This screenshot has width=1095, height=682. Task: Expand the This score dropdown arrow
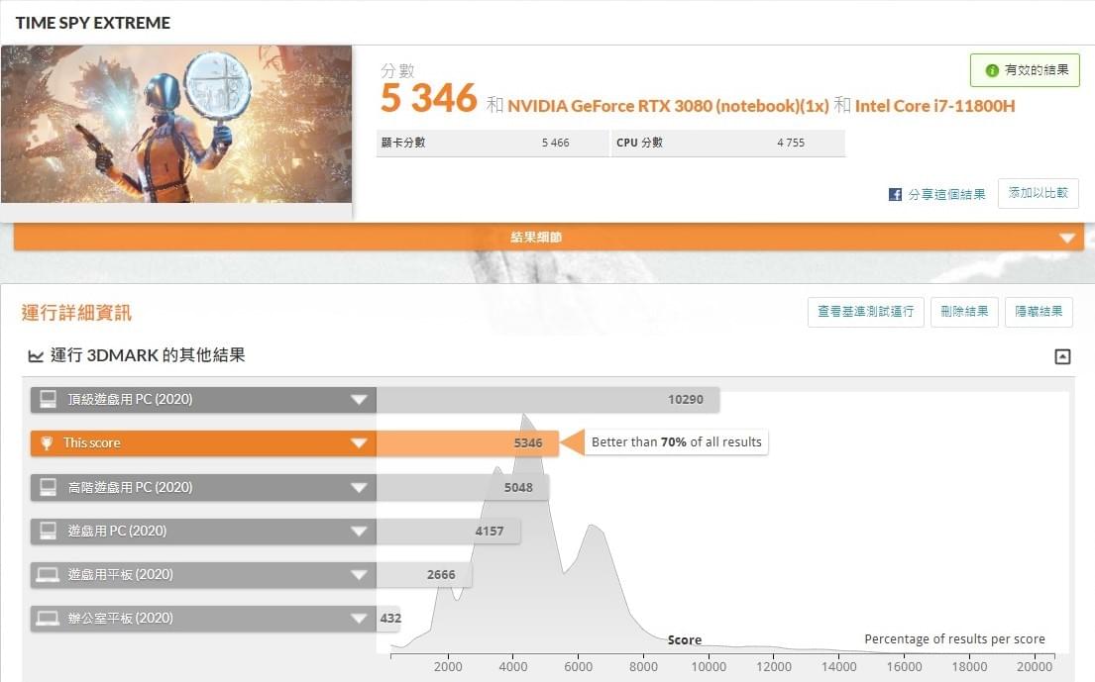tap(359, 443)
